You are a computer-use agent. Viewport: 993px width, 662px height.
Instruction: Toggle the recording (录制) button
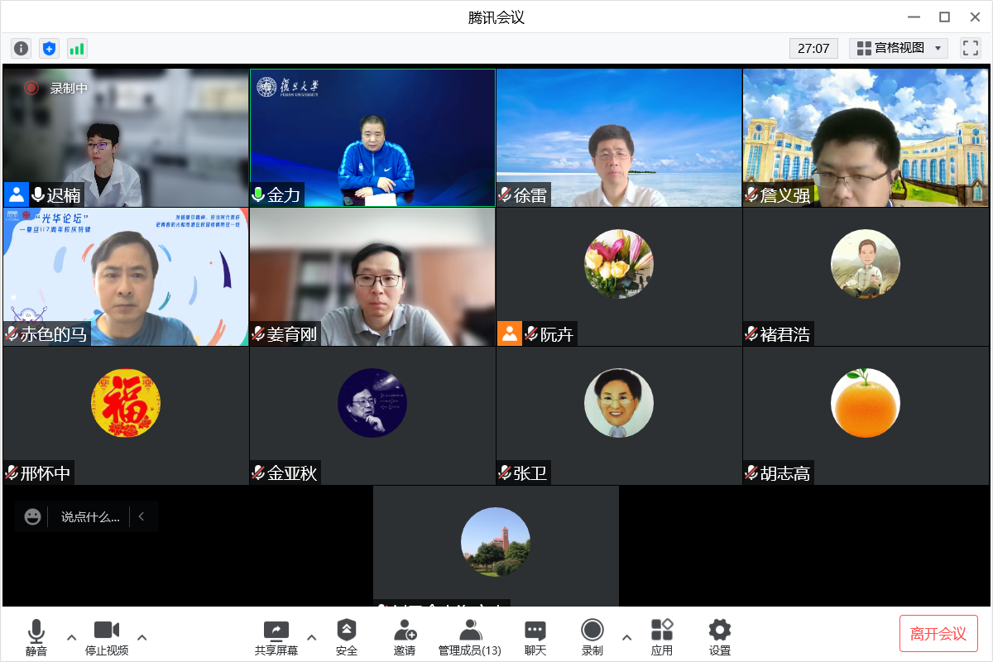[x=592, y=637]
